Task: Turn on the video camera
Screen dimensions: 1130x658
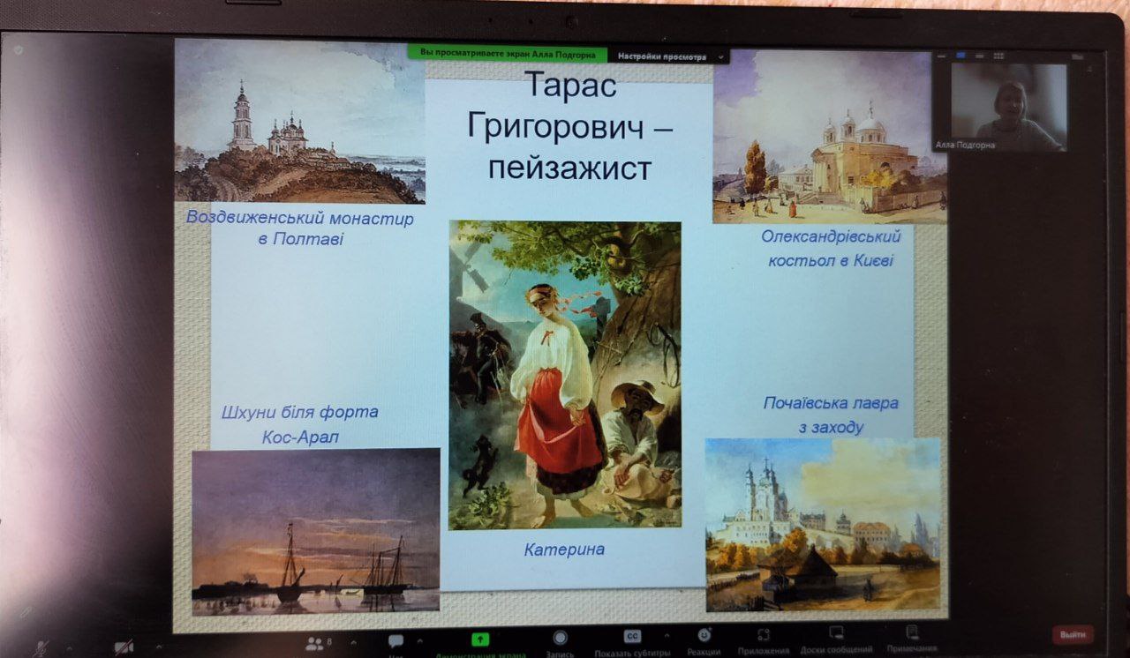Action: coord(125,649)
